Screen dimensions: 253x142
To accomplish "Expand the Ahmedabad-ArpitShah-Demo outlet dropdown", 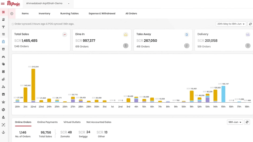I will [x=48, y=3].
